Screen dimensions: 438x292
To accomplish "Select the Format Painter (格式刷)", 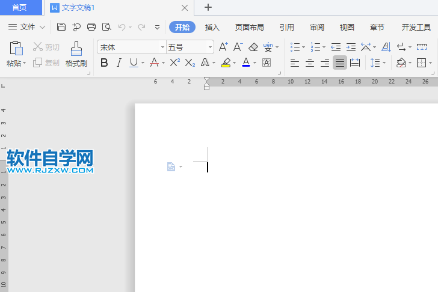I will pos(76,55).
